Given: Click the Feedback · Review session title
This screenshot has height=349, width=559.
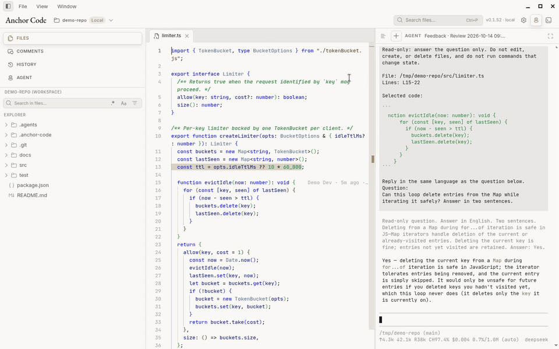Looking at the screenshot, I should (465, 36).
